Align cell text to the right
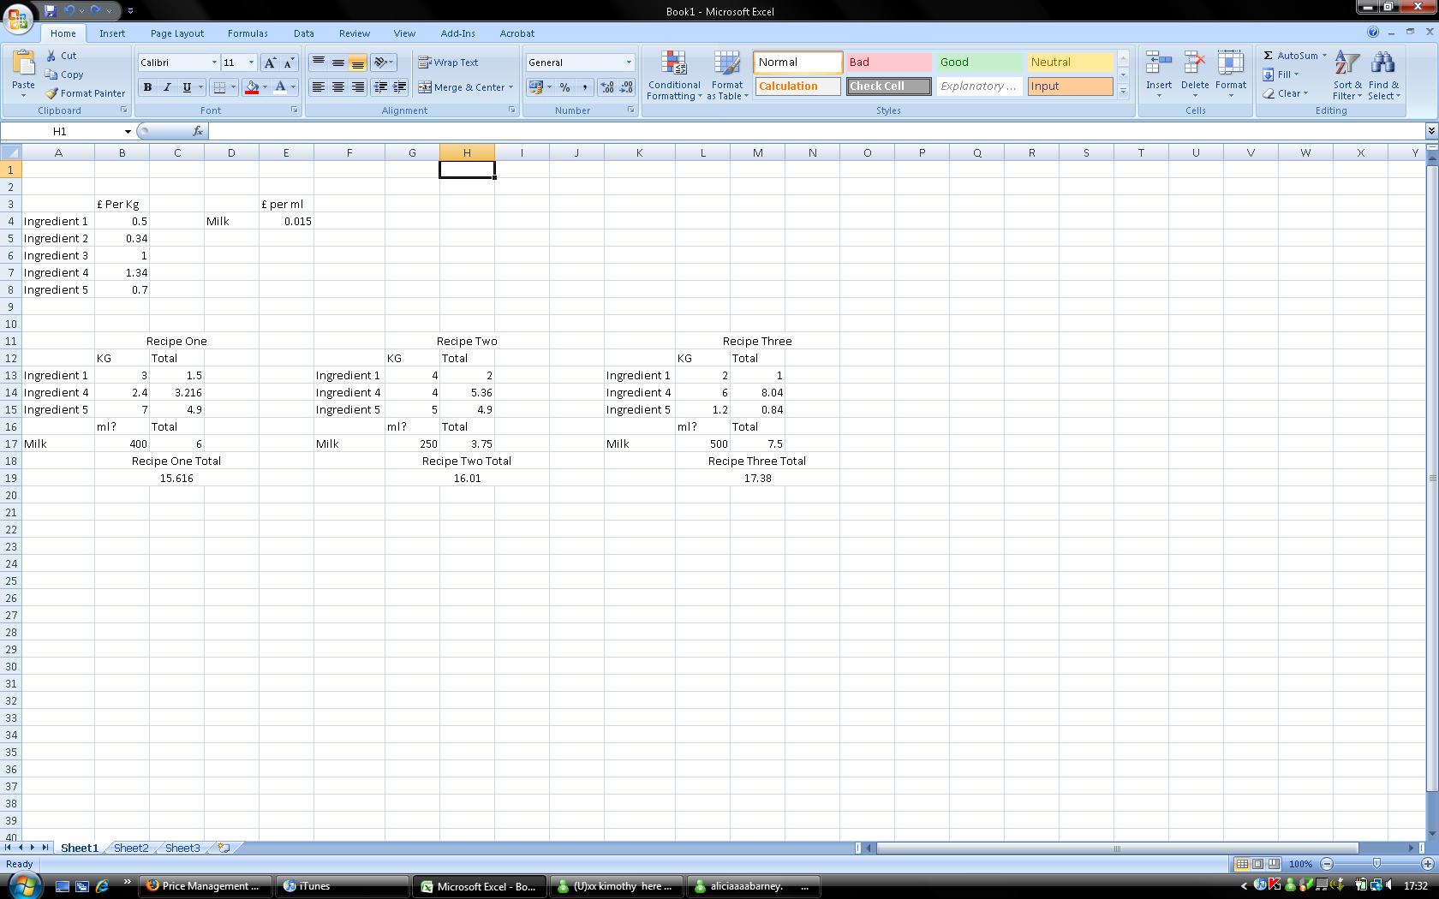This screenshot has height=899, width=1439. pyautogui.click(x=358, y=87)
